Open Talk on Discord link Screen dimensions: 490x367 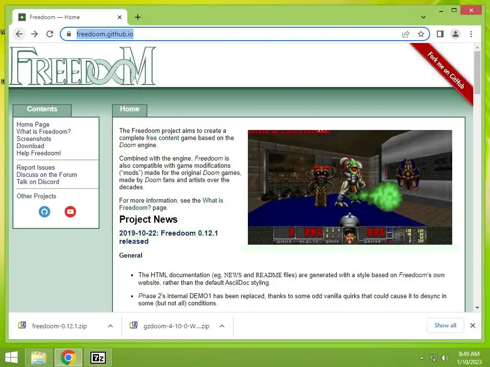(38, 182)
